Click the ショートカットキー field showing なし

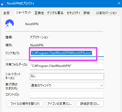[67, 77]
